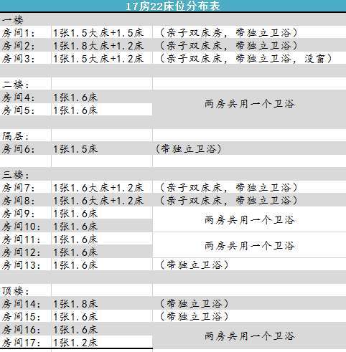
Task: Click merged cell 两房共用一个卫浴 beside rooms 4-5
Action: 249,103
